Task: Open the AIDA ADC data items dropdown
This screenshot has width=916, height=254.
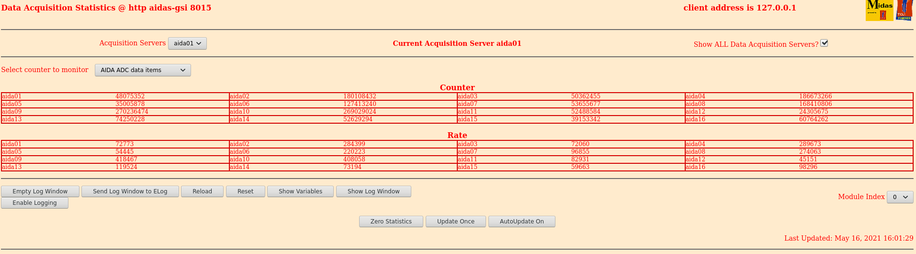Action: (143, 70)
